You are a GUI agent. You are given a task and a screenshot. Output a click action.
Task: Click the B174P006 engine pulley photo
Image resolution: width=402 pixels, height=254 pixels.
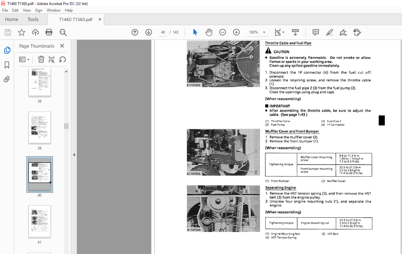[223, 209]
